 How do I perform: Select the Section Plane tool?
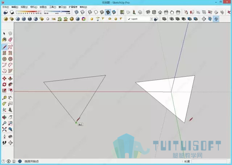click(x=10, y=143)
